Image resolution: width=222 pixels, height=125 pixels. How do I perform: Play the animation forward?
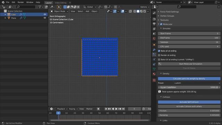click(116, 109)
